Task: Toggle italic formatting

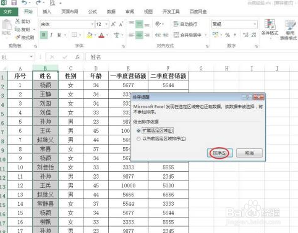Action: (x=51, y=35)
